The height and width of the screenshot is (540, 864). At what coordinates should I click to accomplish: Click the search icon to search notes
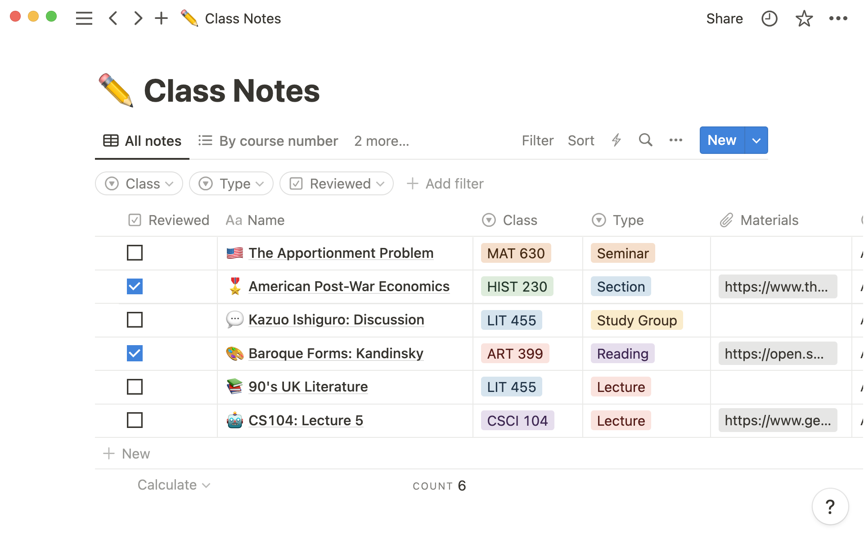645,140
